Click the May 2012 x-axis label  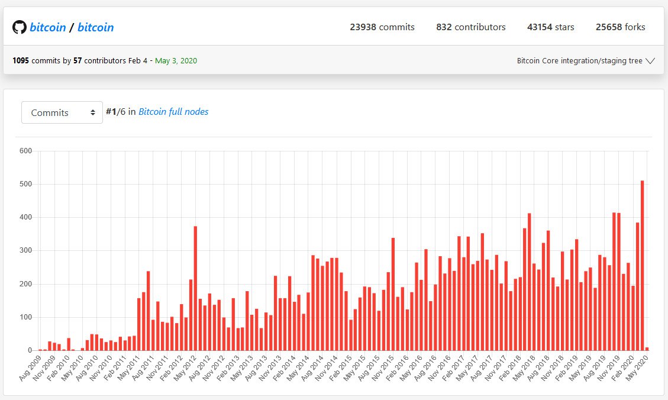pyautogui.click(x=185, y=367)
